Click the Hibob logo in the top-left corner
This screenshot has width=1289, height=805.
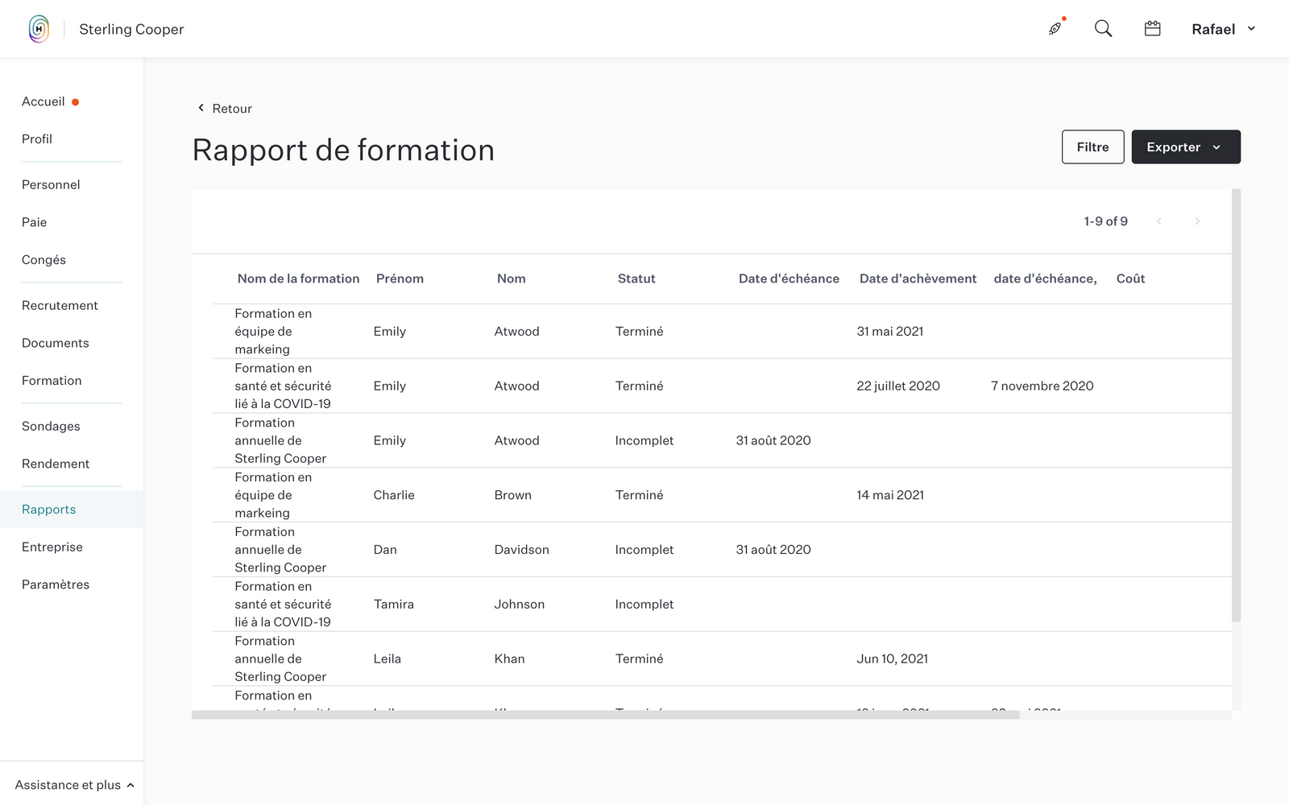point(38,28)
